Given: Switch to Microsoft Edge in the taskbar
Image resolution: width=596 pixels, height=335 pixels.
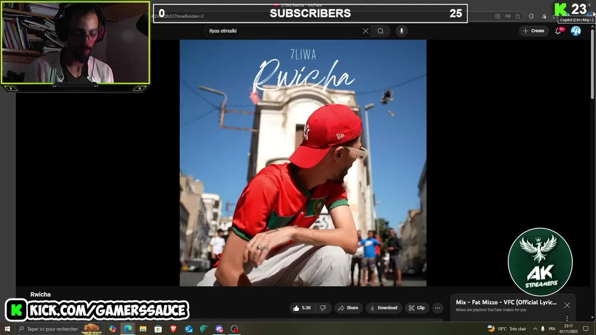Looking at the screenshot, I should pos(128,329).
